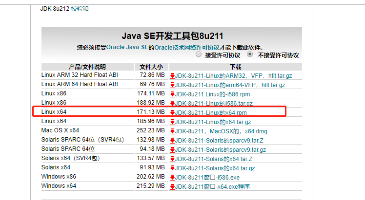
Task: Click download arrow icon for Linux ARM64 tar.gz
Action: (172, 85)
